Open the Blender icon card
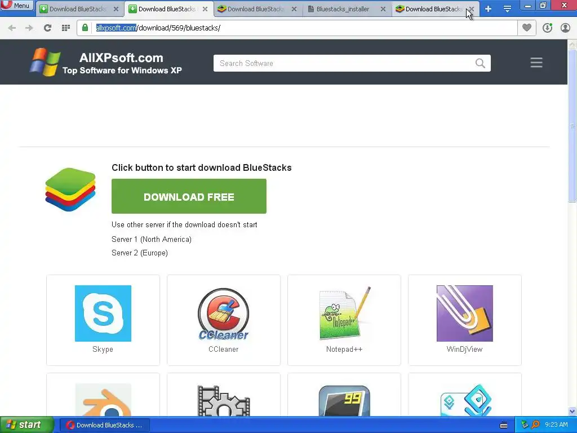Screen dimensions: 577x433 103,395
